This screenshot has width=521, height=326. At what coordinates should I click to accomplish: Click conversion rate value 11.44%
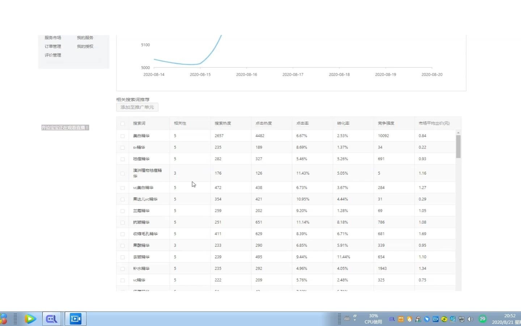click(344, 257)
